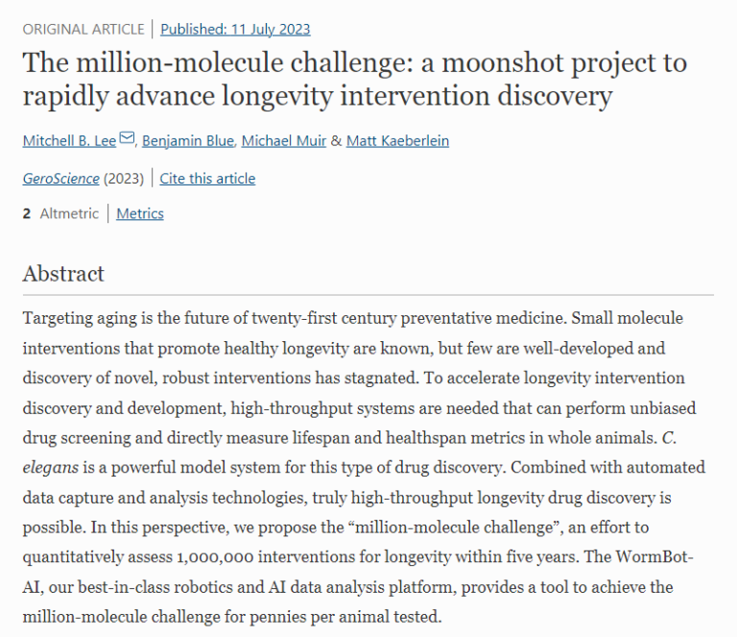This screenshot has height=637, width=737.
Task: Go to the GeroScience journal page
Action: pos(60,178)
